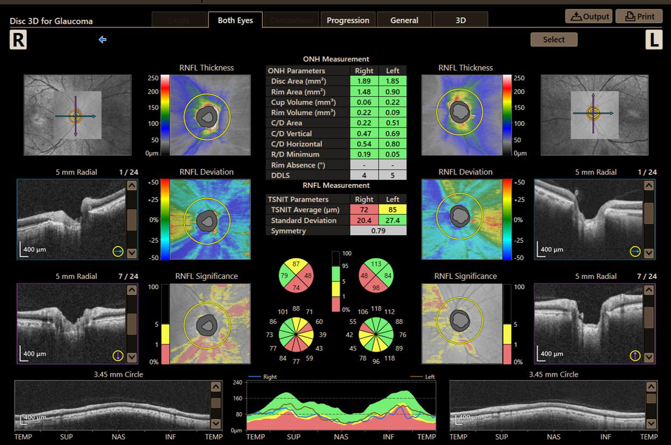This screenshot has width=671, height=445.
Task: Select the L left eye indicator
Action: [654, 40]
